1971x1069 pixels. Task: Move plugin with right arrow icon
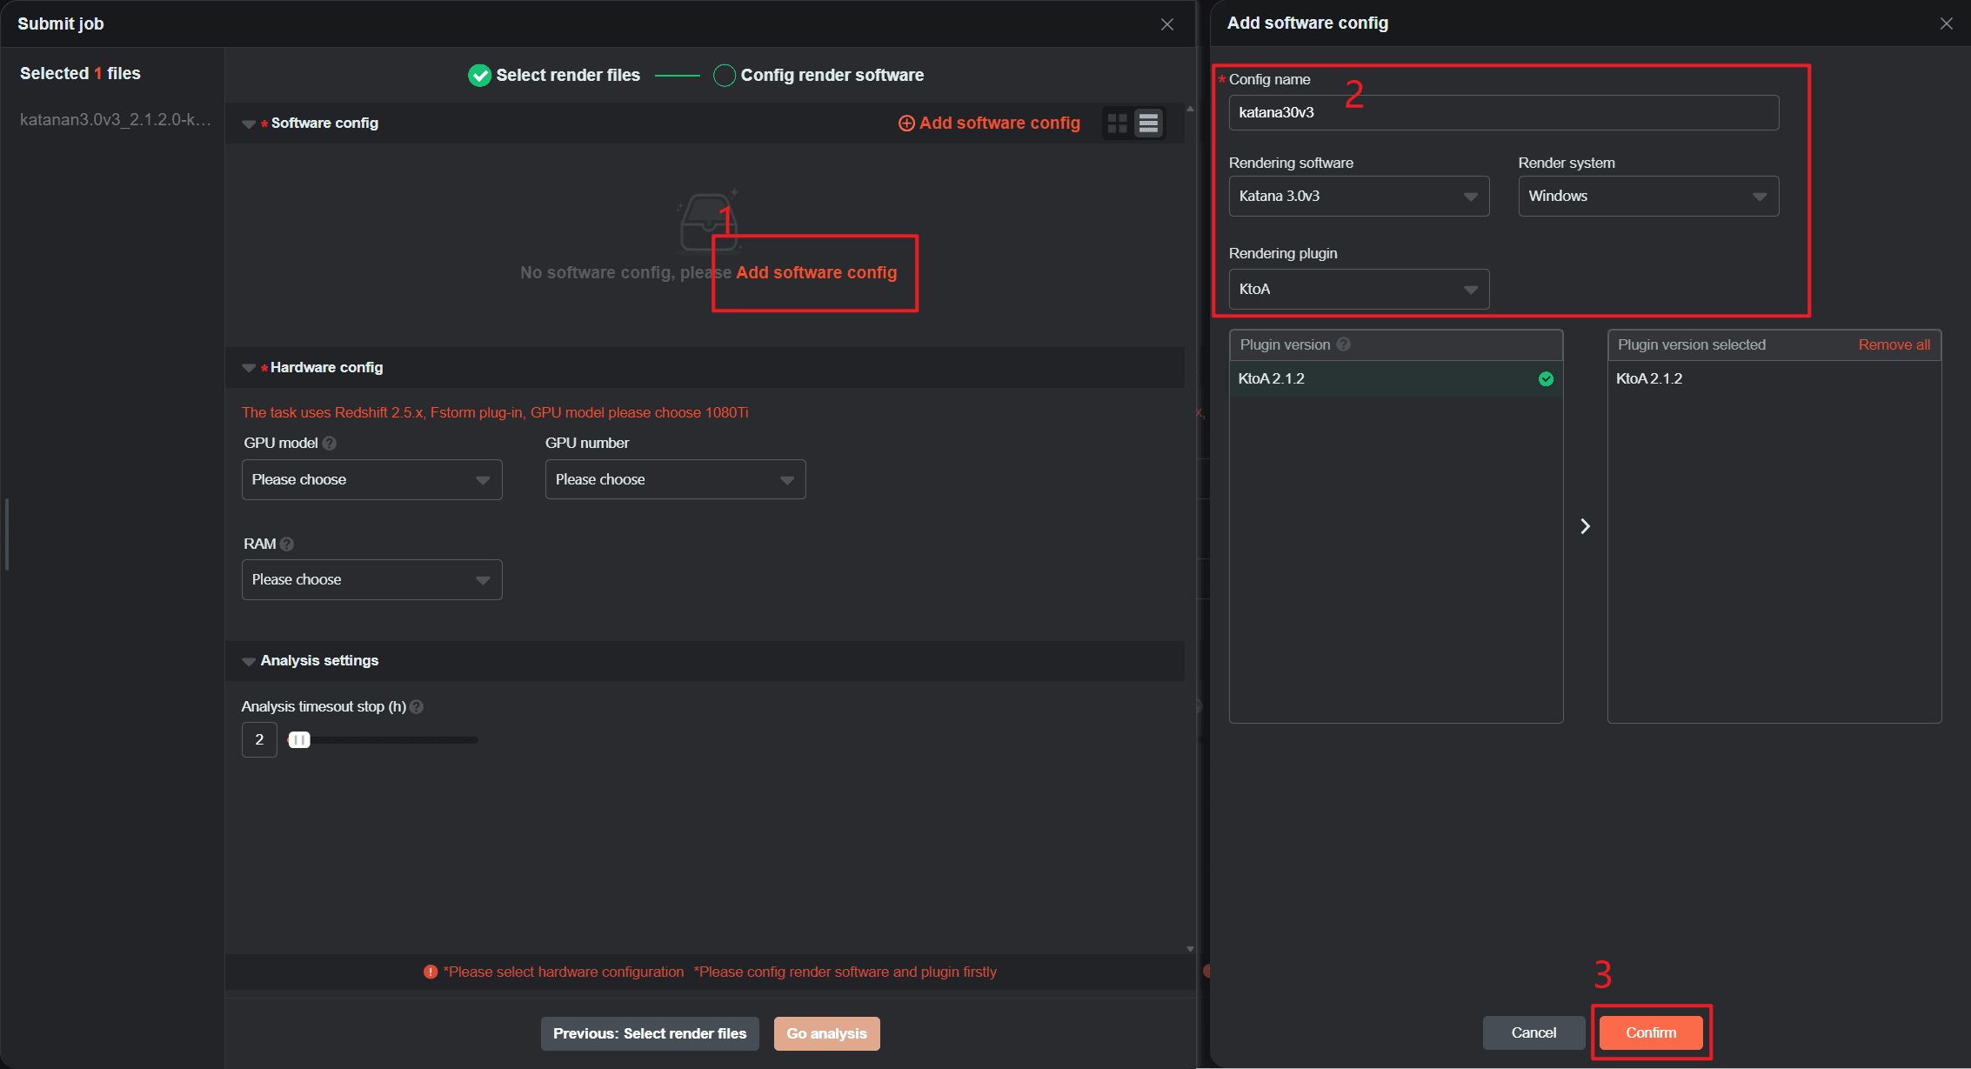tap(1585, 526)
